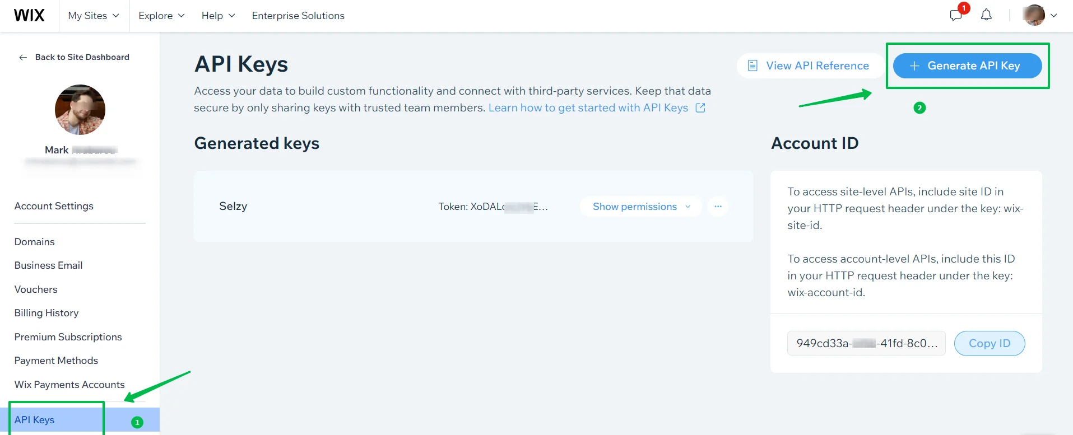Open the ellipsis menu for the Selzy key
This screenshot has height=435, width=1073.
click(x=718, y=206)
